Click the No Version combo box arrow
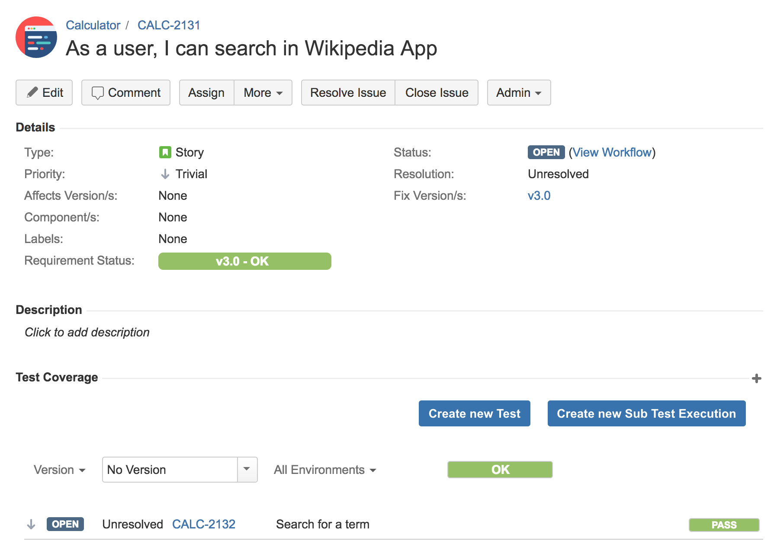Image resolution: width=777 pixels, height=544 pixels. tap(247, 470)
